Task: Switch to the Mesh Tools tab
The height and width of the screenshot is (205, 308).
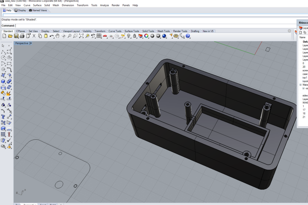Action: (164, 31)
